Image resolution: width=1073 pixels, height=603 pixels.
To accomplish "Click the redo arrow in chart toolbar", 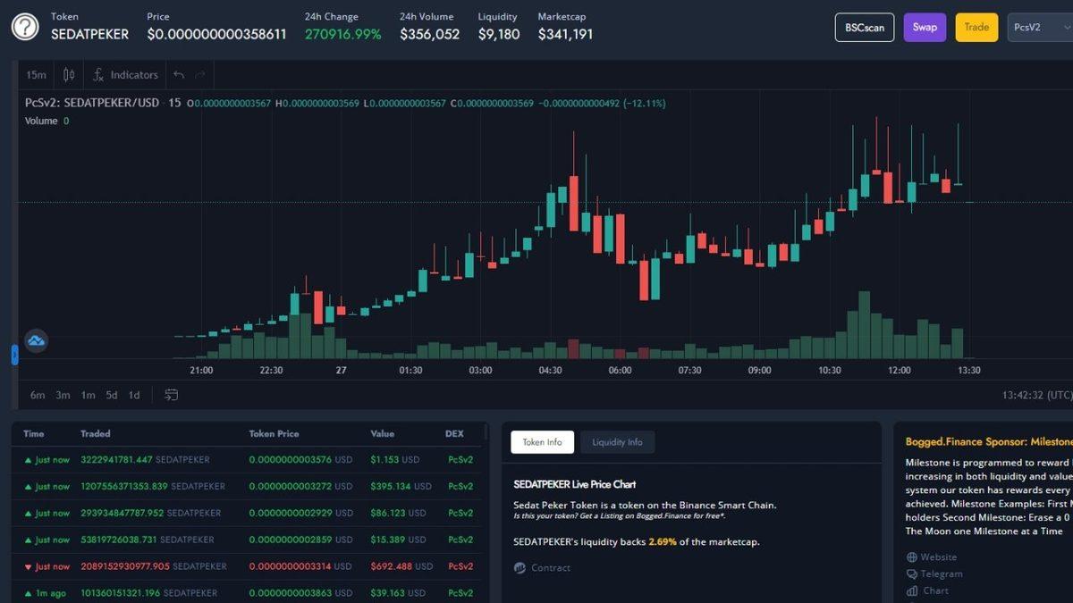I will tap(200, 75).
